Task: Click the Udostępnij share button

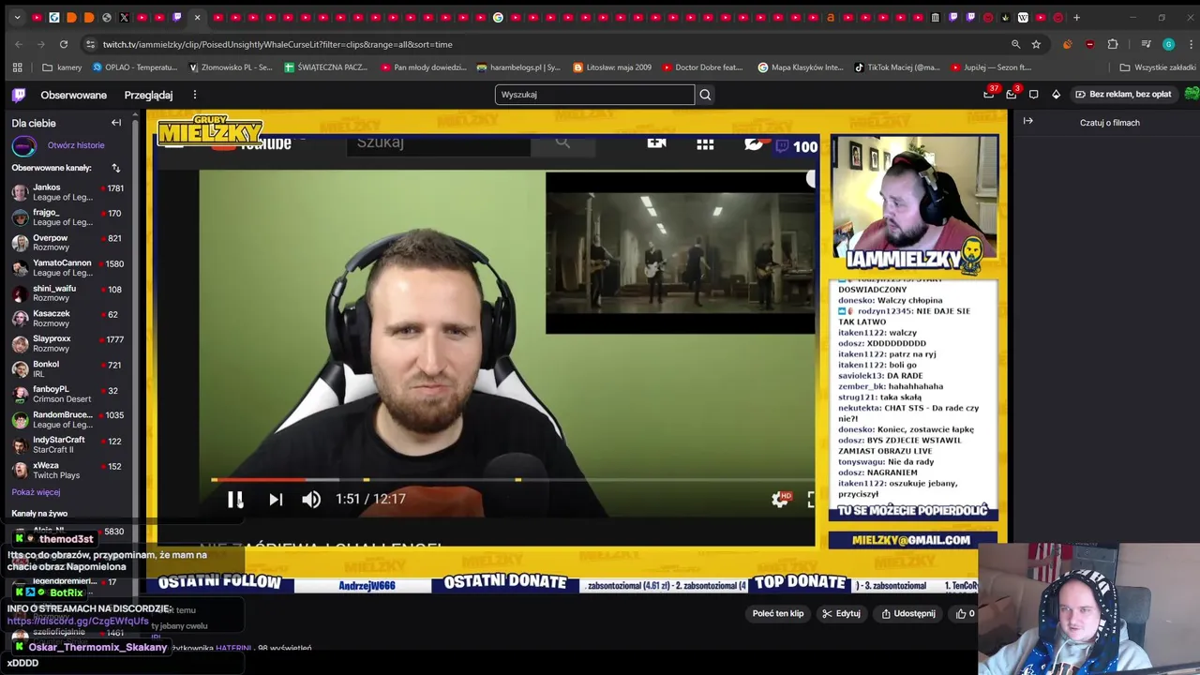Action: click(907, 614)
